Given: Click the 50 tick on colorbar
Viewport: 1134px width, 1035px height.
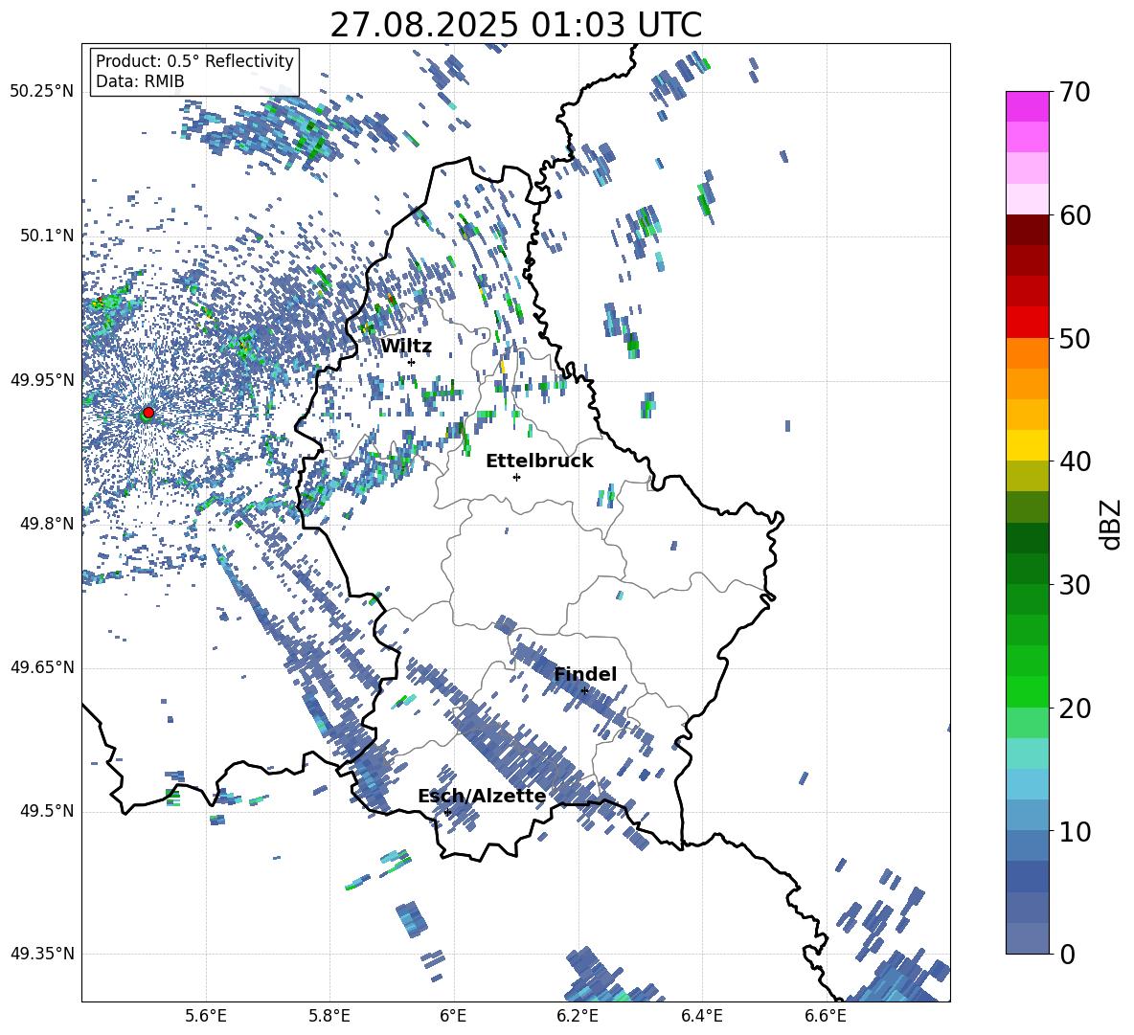Looking at the screenshot, I should [x=1075, y=338].
